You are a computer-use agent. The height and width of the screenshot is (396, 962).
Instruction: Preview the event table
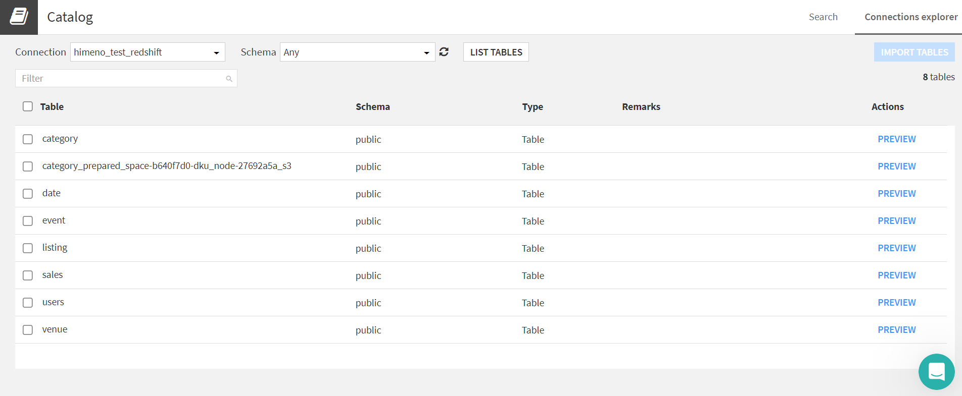(x=896, y=221)
